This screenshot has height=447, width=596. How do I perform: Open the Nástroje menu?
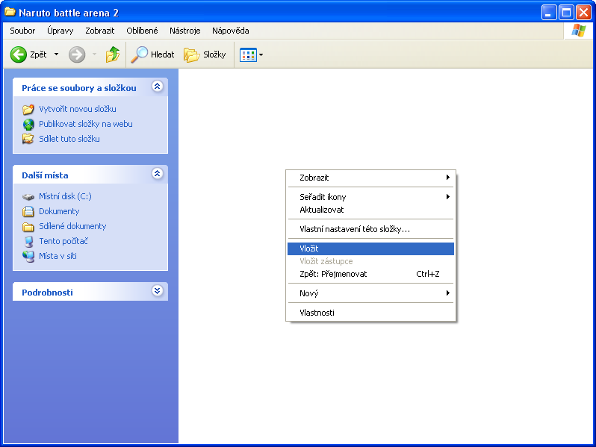(x=184, y=31)
